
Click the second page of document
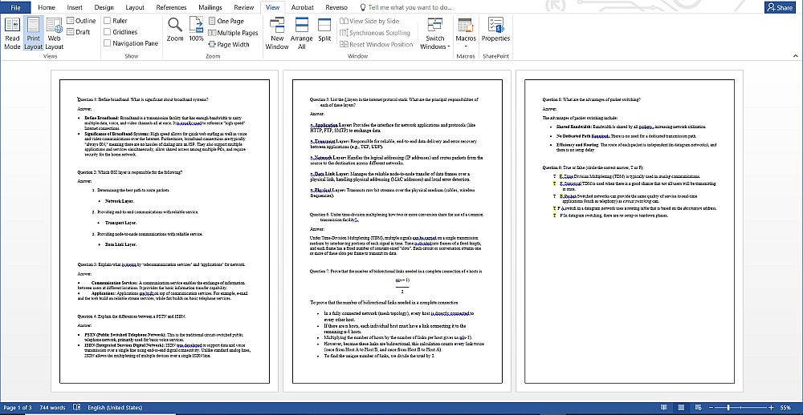(x=397, y=231)
